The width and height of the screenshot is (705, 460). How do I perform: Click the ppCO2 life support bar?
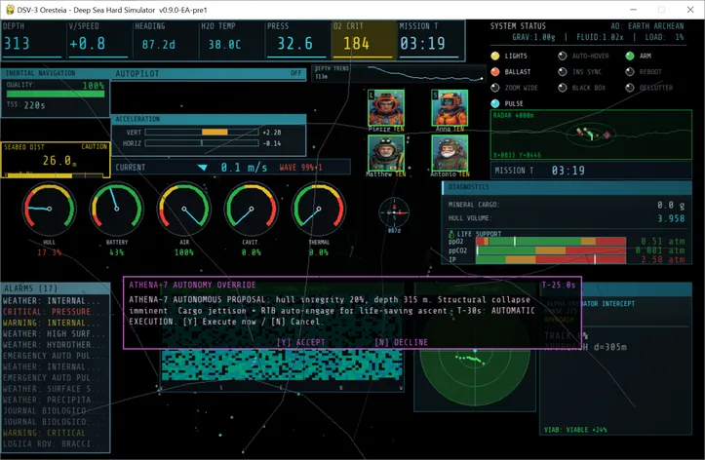point(551,250)
